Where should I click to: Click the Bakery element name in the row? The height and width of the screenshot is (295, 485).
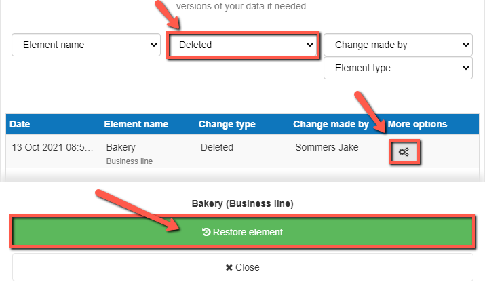click(121, 147)
